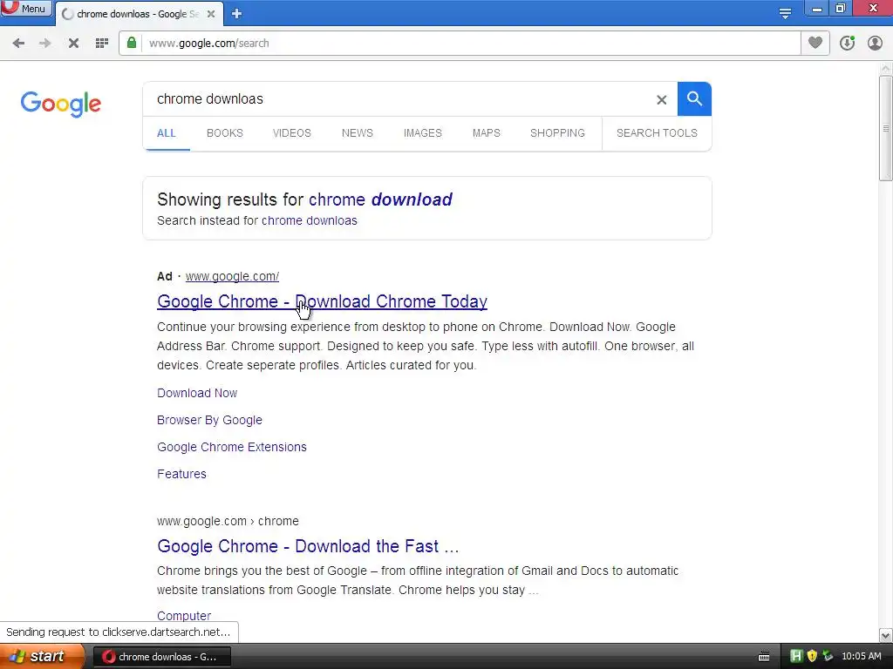Click the 10:05 AM clock

click(861, 657)
